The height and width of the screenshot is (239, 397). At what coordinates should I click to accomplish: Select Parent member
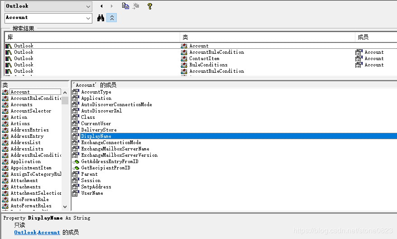point(89,174)
